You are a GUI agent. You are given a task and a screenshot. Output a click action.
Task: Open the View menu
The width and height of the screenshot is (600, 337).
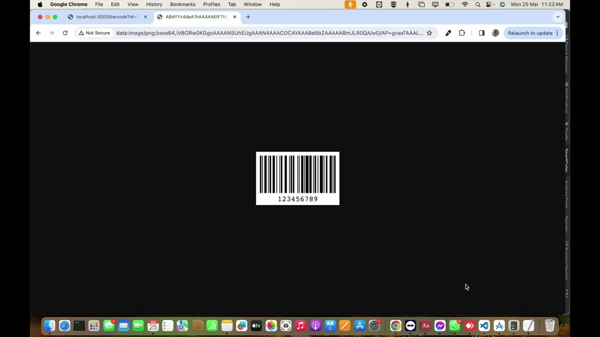pos(133,4)
